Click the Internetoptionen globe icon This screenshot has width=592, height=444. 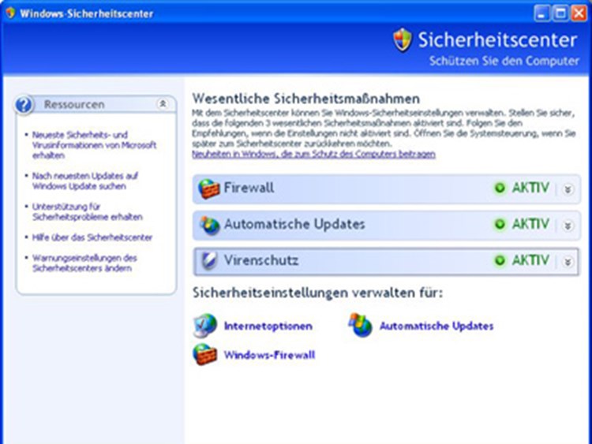pos(205,325)
